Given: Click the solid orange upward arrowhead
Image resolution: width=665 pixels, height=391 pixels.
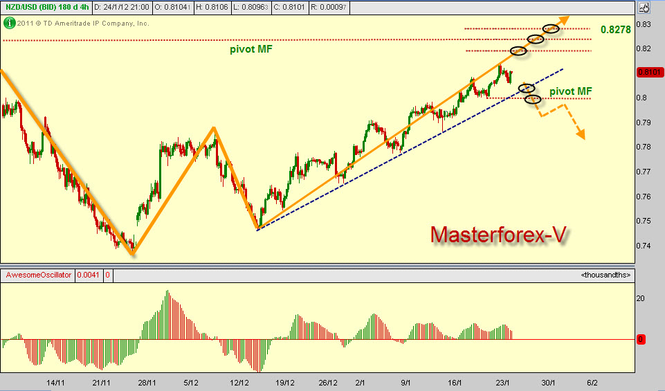Looking at the screenshot, I should click(565, 19).
